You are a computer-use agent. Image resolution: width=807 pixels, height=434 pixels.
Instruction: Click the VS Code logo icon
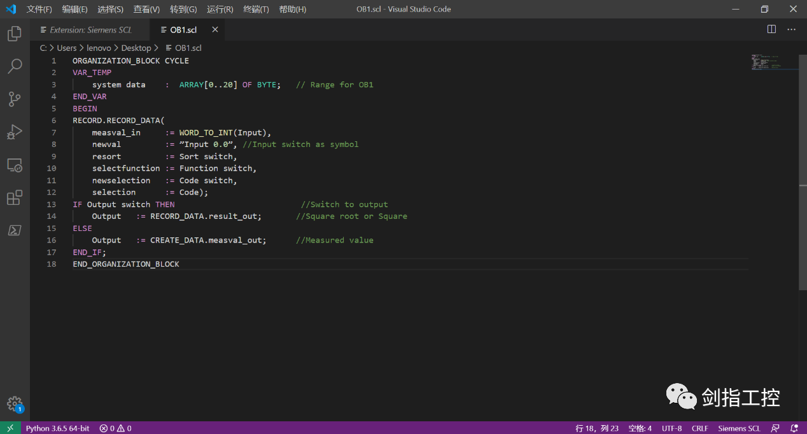point(11,9)
